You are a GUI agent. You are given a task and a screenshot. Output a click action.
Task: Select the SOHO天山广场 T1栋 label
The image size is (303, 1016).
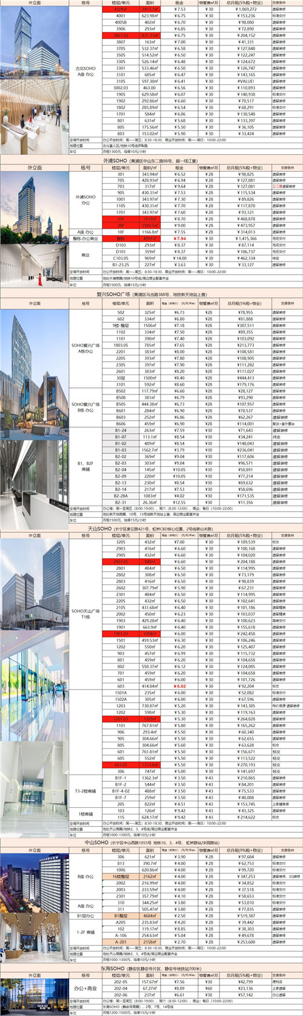pyautogui.click(x=85, y=614)
